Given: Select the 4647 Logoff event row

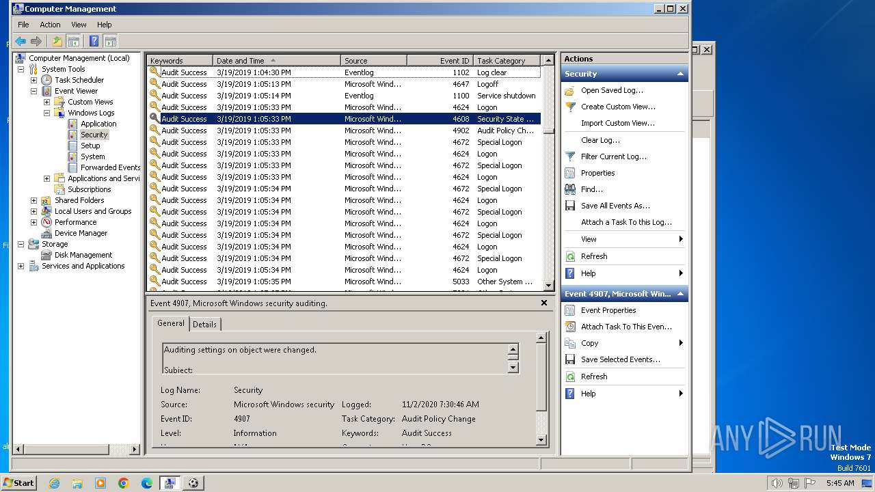Looking at the screenshot, I should pos(345,84).
